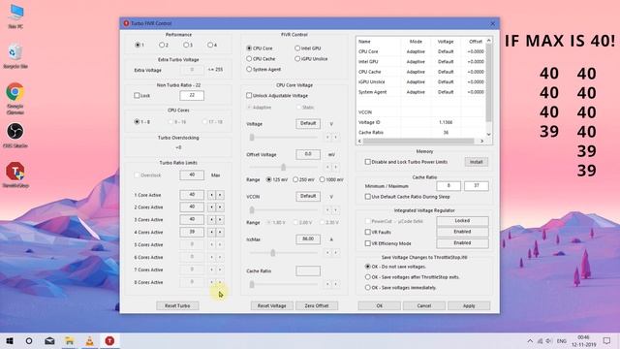Open Windows Start menu
The width and height of the screenshot is (620, 349).
pyautogui.click(x=10, y=340)
